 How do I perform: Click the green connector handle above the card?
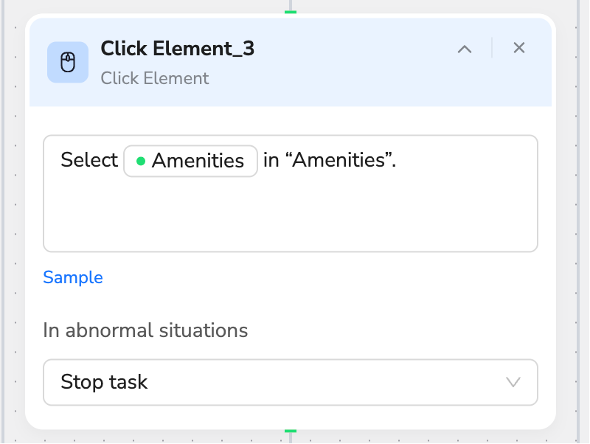291,12
